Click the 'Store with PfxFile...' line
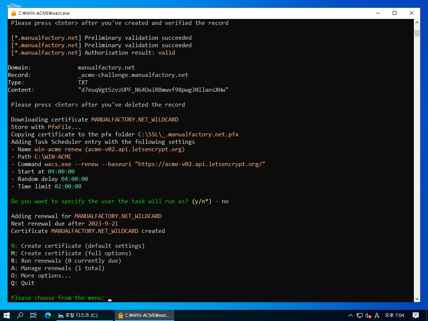This screenshot has width=428, height=321. (x=46, y=127)
